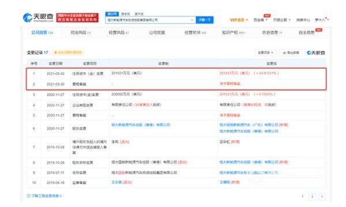Image resolution: width=346 pixels, height=207 pixels.
Task: Go to page 1 of change records
Action: (303, 197)
